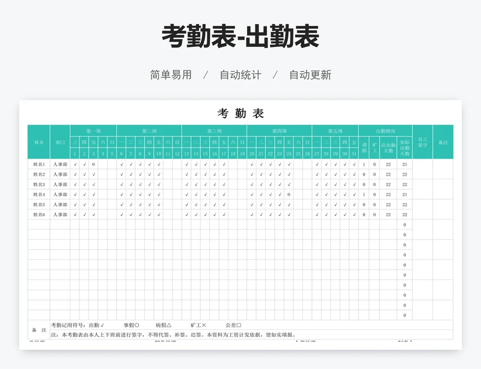Select 姓名4's leave mark under date 24

[x=289, y=194]
